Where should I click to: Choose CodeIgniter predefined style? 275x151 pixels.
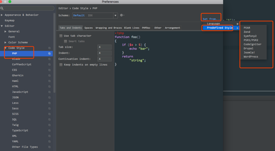pos(252,44)
